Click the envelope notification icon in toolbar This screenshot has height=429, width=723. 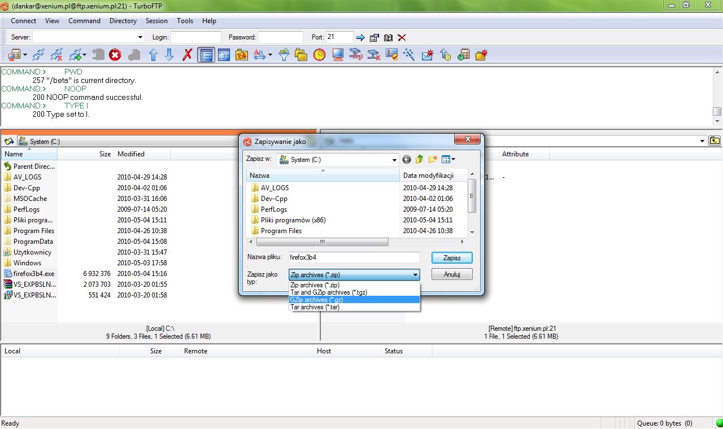427,55
